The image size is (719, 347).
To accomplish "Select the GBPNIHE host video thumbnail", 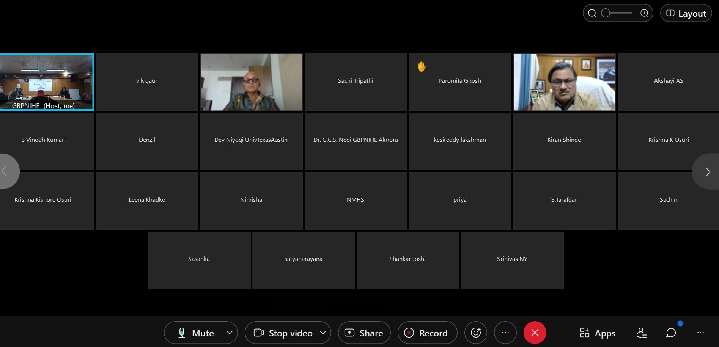I will (x=47, y=82).
